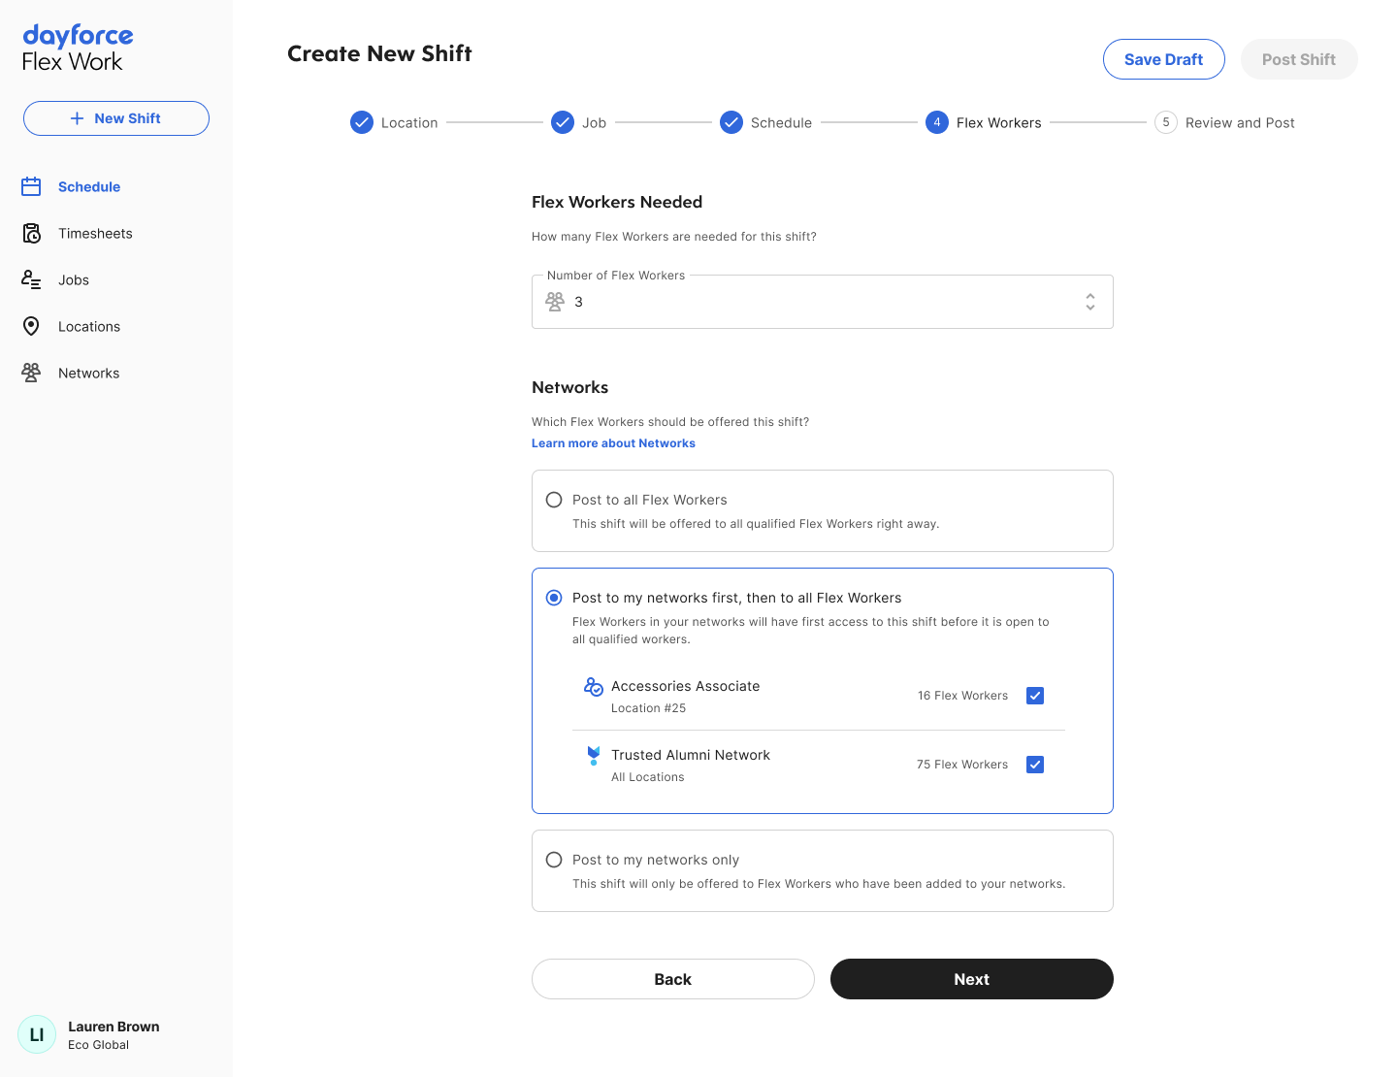Click the Location #25 text
Viewport: 1397px width, 1077px height.
(x=648, y=708)
